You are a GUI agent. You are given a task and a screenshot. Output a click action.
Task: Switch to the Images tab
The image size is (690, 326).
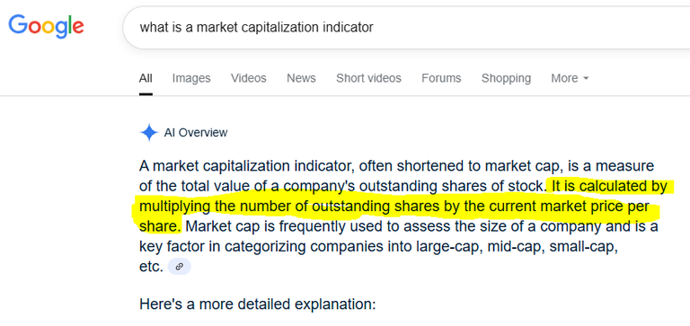(191, 78)
